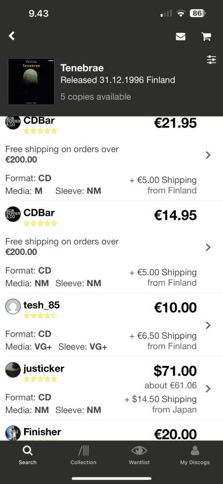Switch to the Search tab
This screenshot has width=223, height=484.
tap(27, 455)
